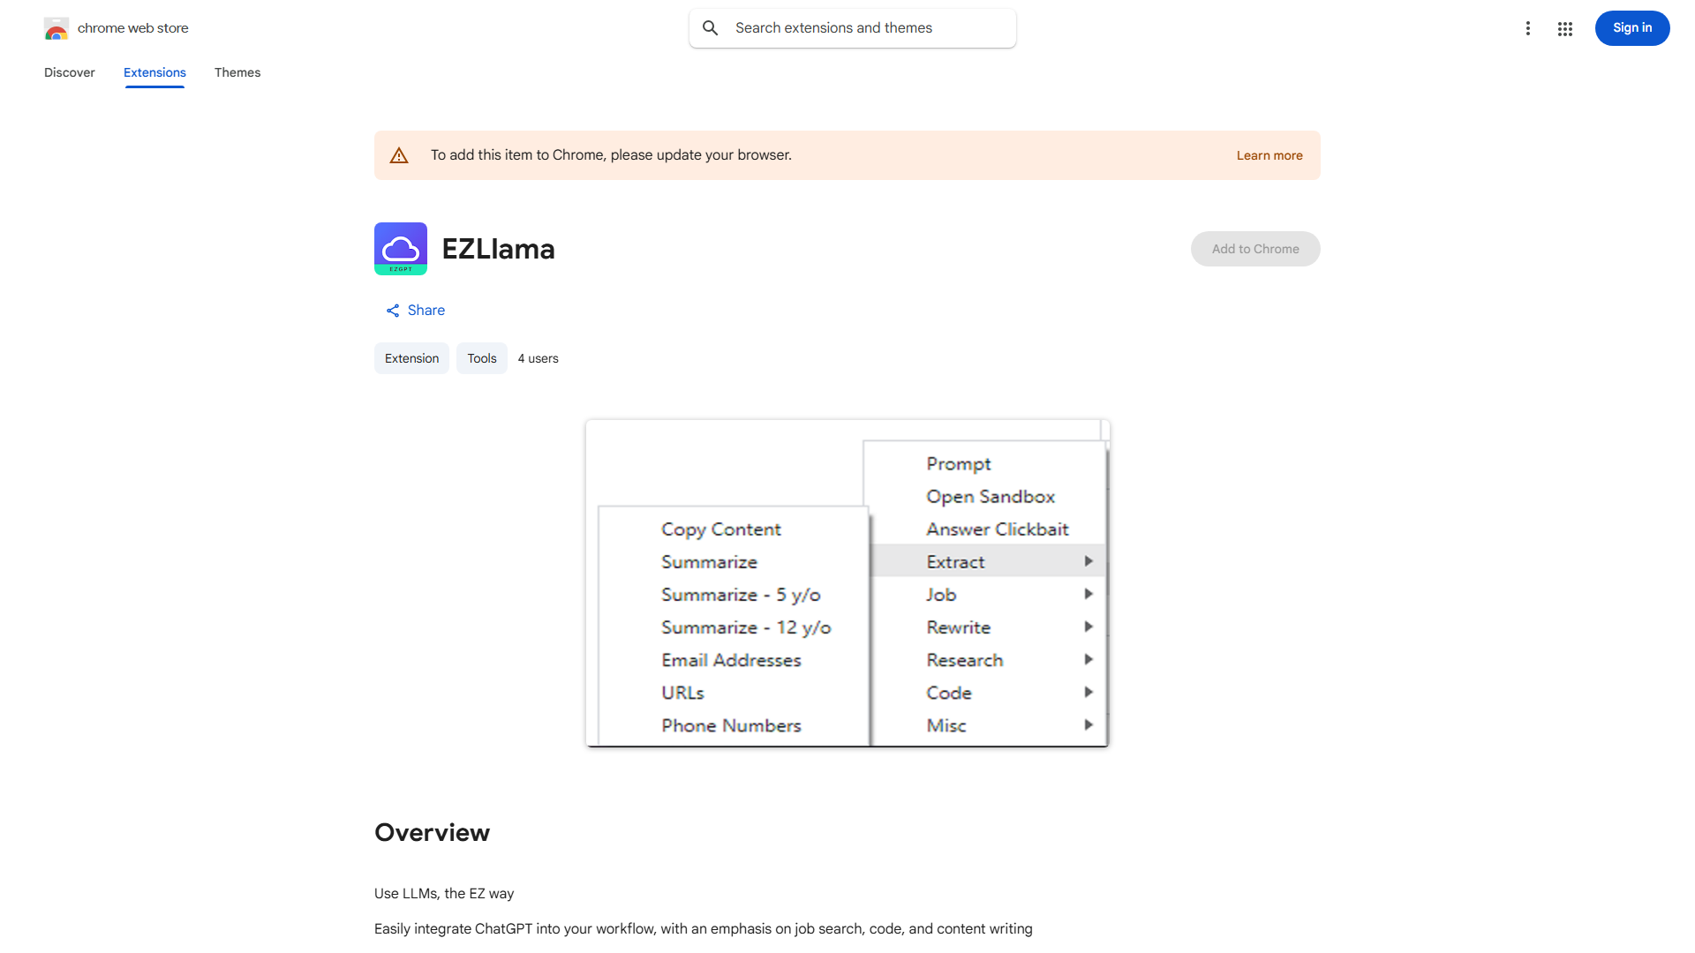1695x953 pixels.
Task: Click the Share link
Action: tap(426, 310)
